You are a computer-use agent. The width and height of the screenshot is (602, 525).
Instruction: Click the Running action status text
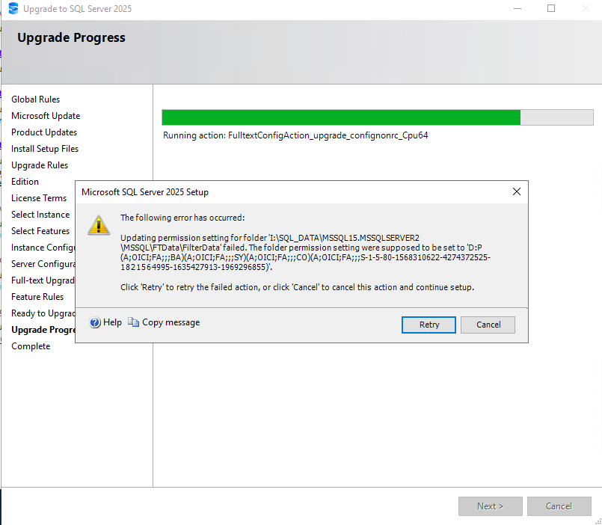[x=295, y=135]
